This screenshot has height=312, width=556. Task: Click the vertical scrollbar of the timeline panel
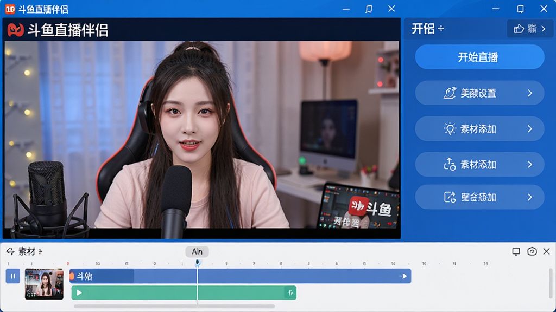tap(551, 283)
